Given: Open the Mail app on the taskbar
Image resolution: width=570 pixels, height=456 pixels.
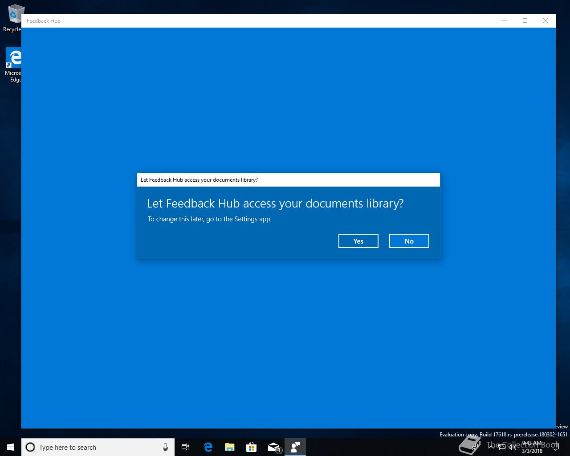Looking at the screenshot, I should tap(273, 447).
